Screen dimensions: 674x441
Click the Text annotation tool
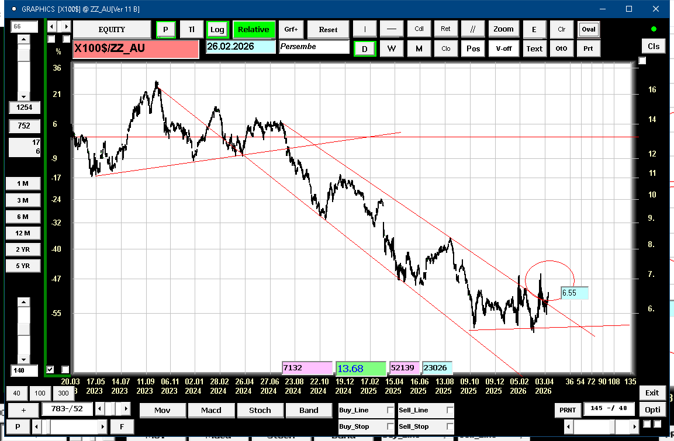point(534,48)
